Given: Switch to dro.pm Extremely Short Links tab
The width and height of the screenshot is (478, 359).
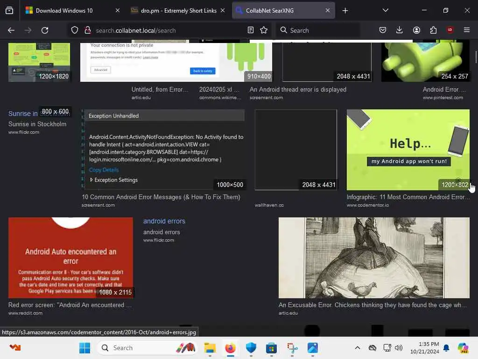Looking at the screenshot, I should (x=178, y=10).
